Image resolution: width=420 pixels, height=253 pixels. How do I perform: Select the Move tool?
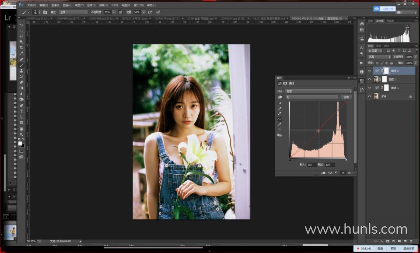(21, 25)
